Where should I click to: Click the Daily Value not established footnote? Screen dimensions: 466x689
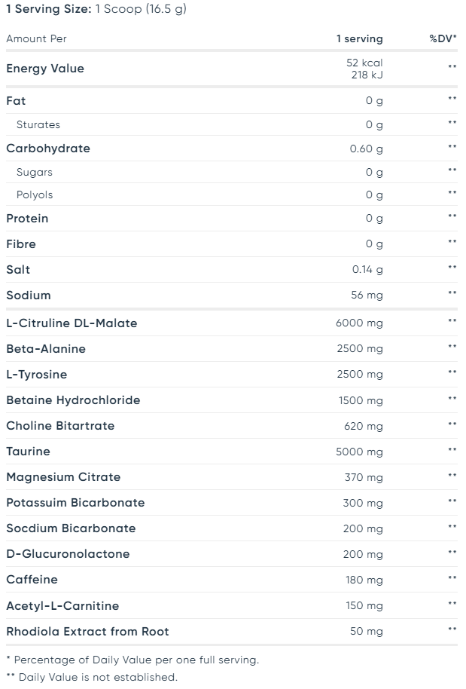tap(92, 677)
